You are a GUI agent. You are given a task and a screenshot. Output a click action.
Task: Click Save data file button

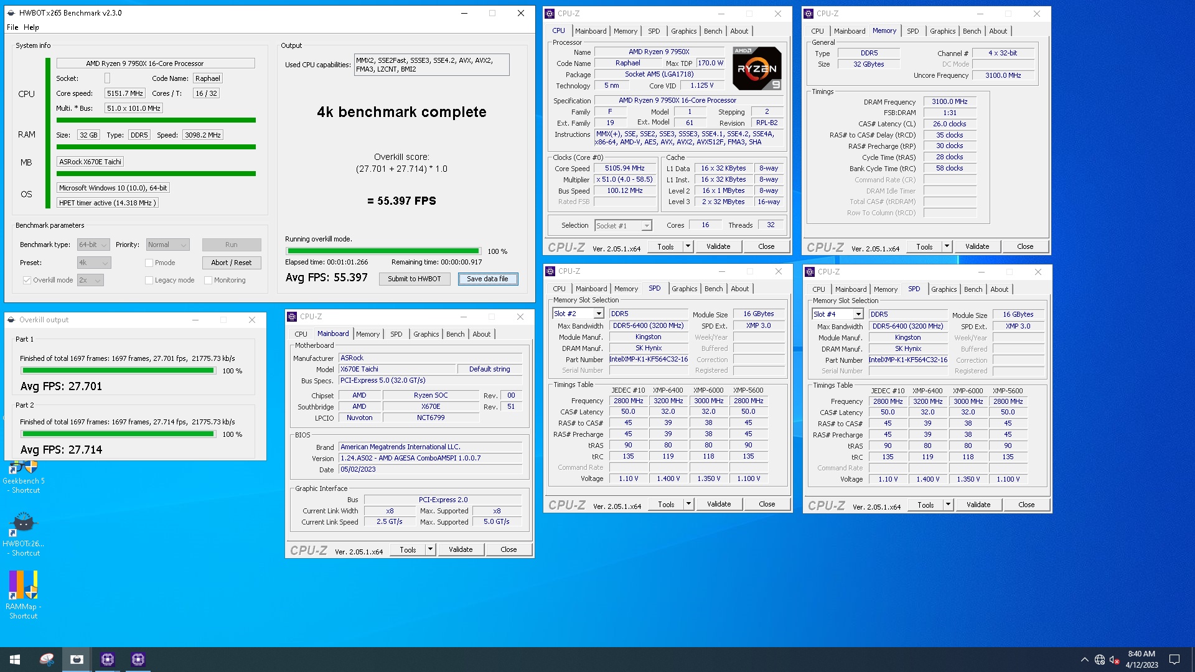pos(487,279)
